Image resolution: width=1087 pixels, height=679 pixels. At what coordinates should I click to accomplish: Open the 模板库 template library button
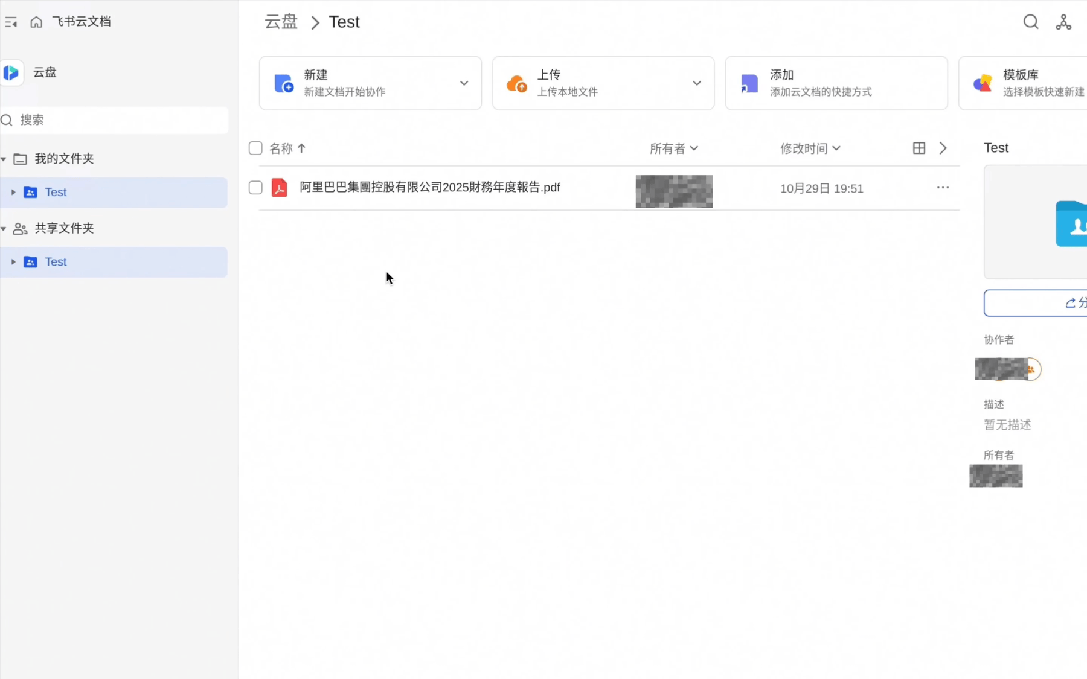click(x=1023, y=83)
